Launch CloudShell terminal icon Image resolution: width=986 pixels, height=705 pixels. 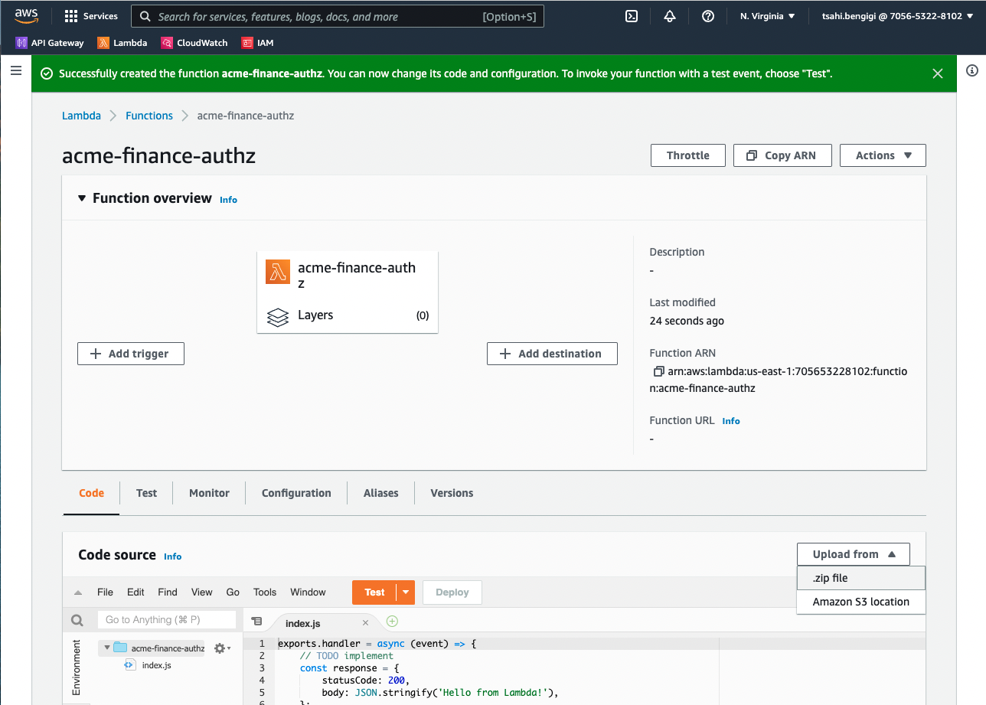coord(632,16)
